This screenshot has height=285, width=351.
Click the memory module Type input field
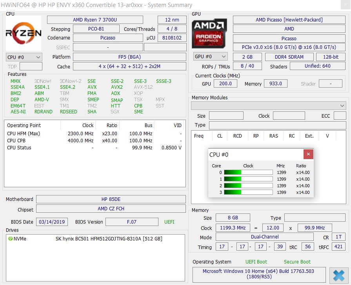tap(278, 125)
